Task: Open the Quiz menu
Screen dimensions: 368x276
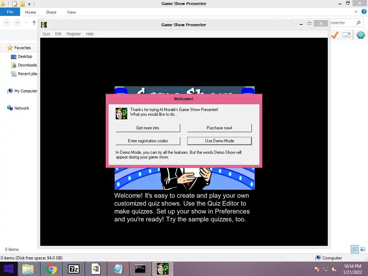Action: [46, 34]
